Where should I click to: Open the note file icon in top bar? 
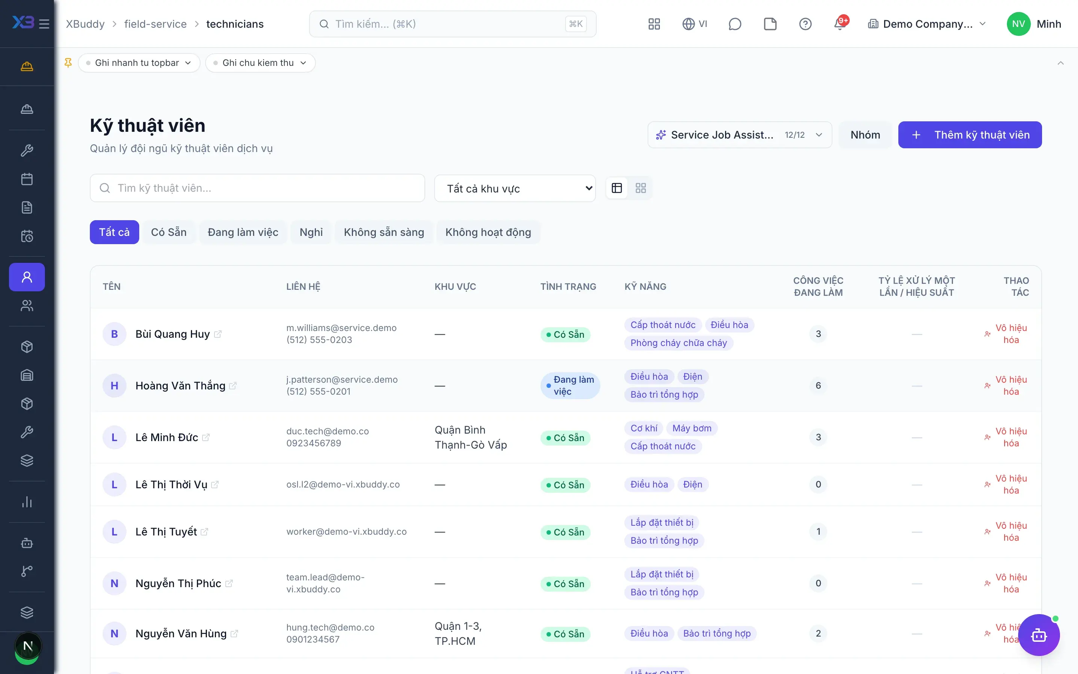[x=770, y=24]
